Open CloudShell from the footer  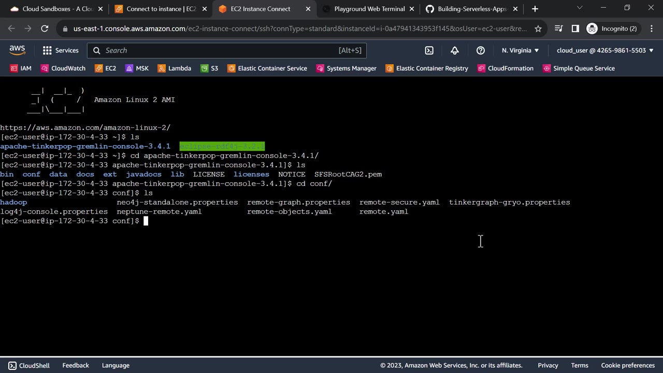click(29, 365)
